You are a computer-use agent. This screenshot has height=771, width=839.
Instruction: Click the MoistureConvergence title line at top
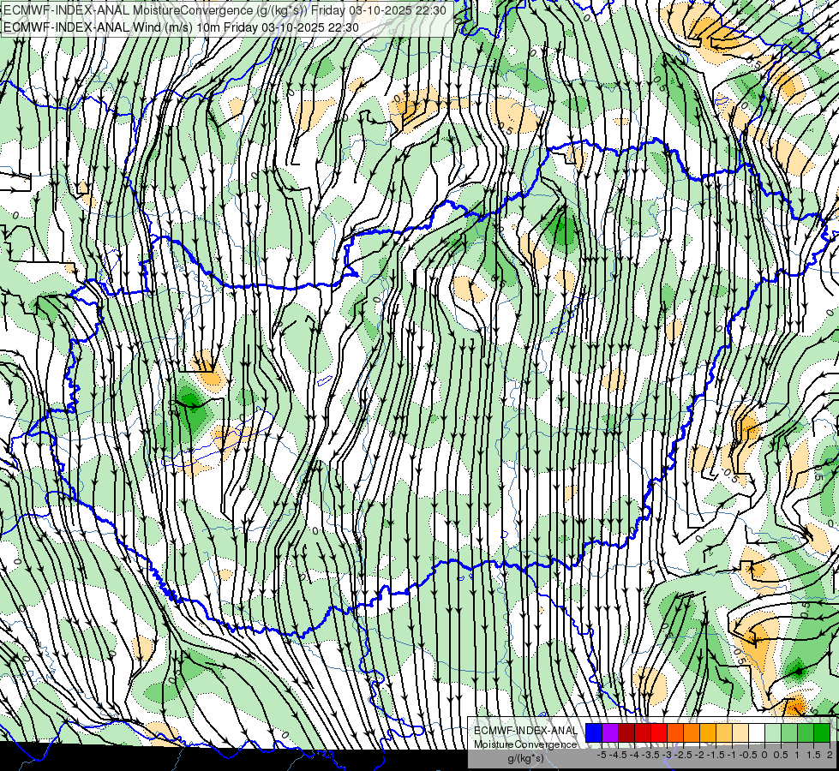pyautogui.click(x=225, y=10)
